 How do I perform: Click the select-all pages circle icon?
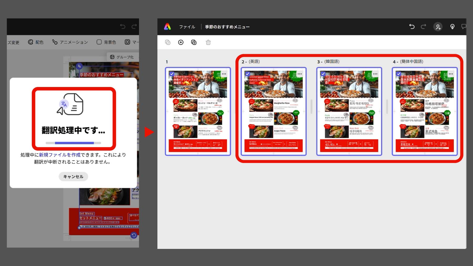[x=168, y=42]
